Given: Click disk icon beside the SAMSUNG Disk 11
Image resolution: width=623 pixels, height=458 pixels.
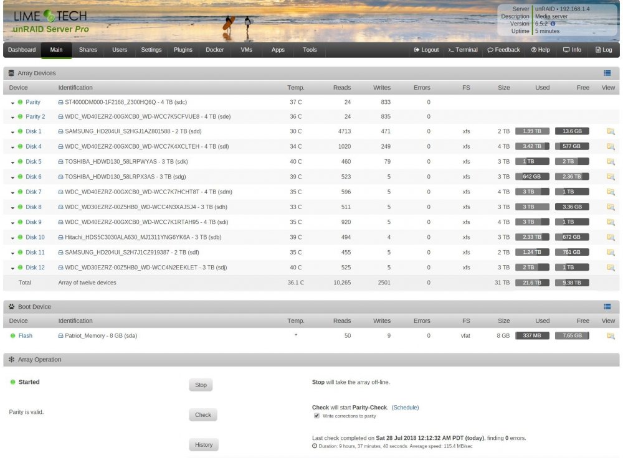Looking at the screenshot, I should (x=60, y=253).
